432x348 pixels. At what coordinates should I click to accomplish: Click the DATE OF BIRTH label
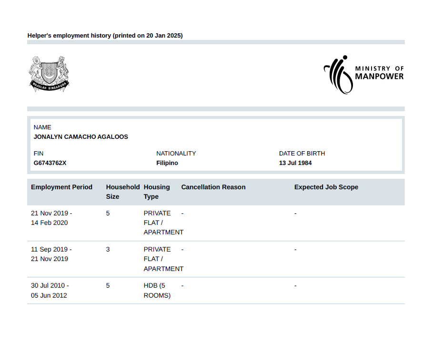pos(302,154)
